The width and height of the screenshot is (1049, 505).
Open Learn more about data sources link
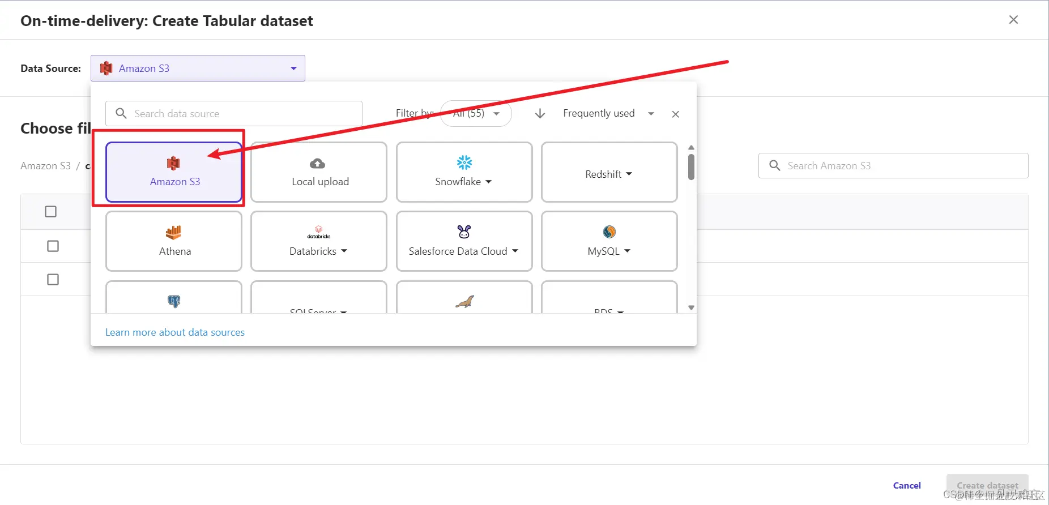point(175,332)
